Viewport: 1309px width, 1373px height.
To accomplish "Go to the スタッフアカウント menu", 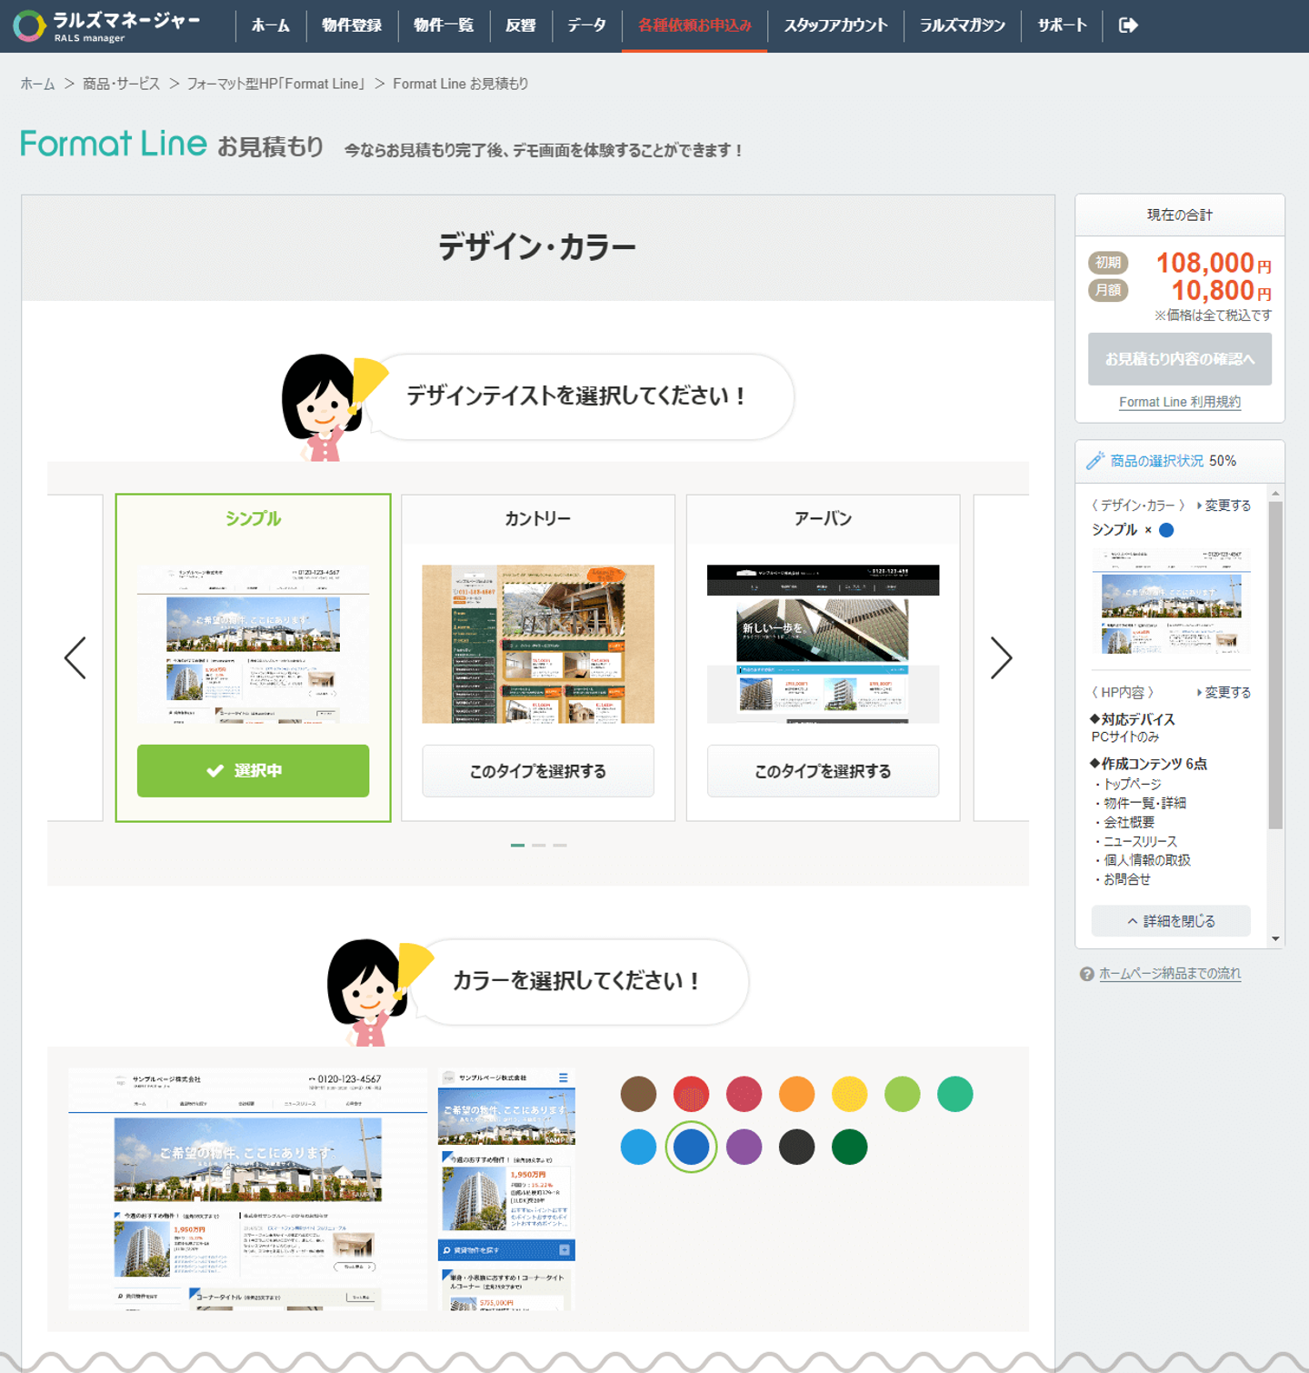I will [835, 25].
